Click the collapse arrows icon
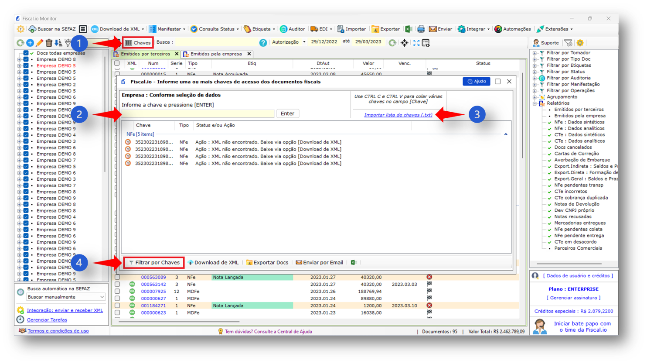Viewport: 647px width, 364px height. click(x=405, y=43)
